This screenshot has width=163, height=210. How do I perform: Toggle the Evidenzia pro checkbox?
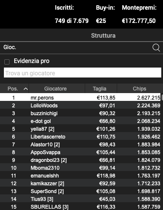coord(7,62)
